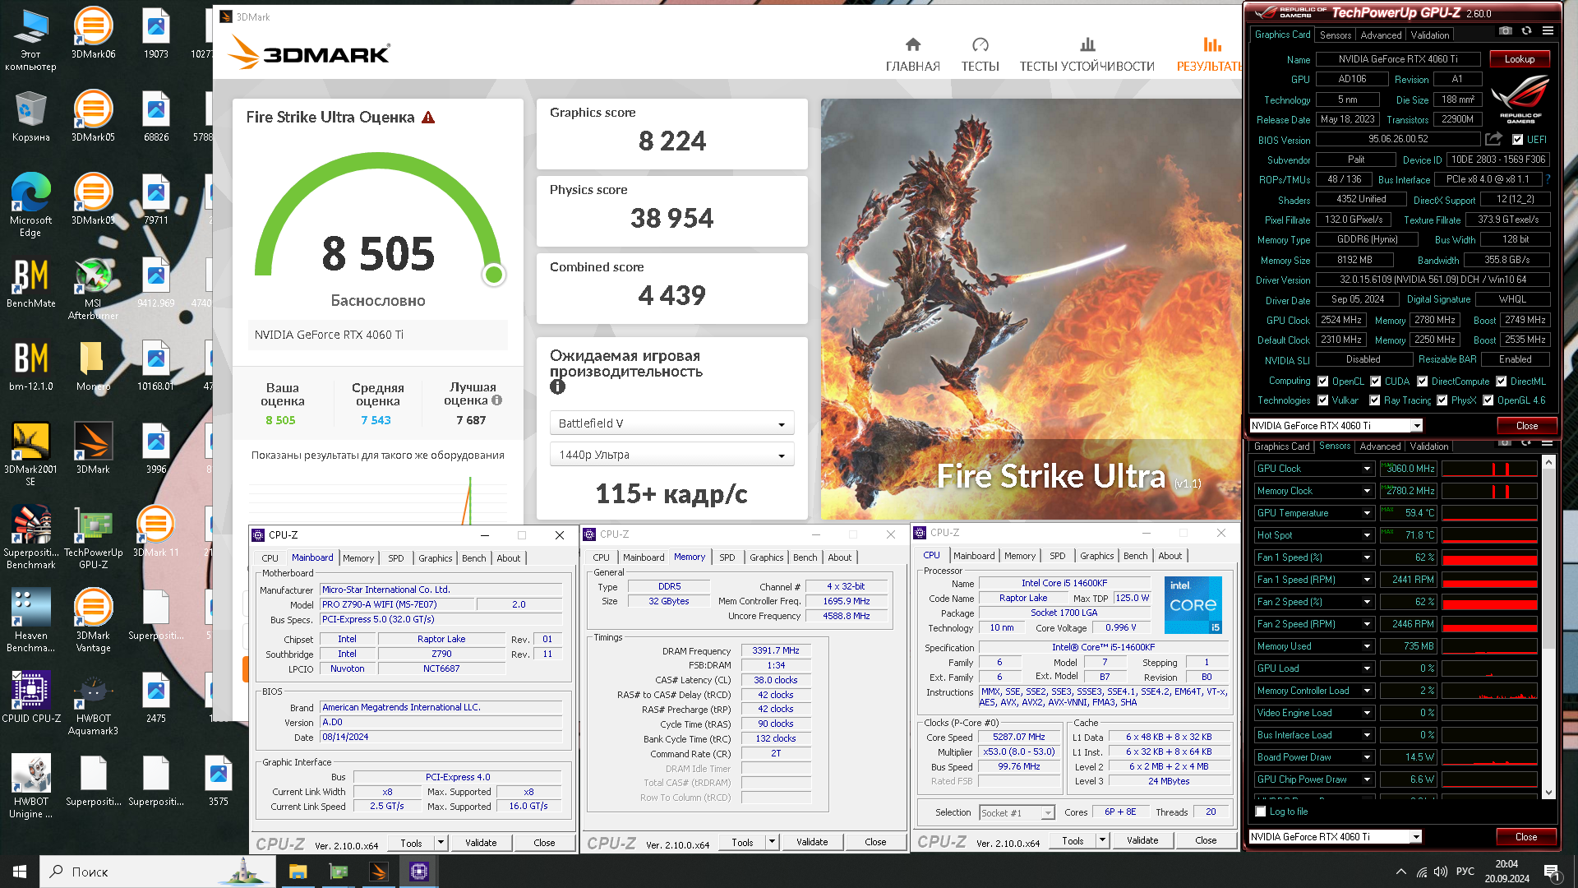The image size is (1578, 888).
Task: Open 3DMark Vantage desktop shortcut
Action: point(93,620)
